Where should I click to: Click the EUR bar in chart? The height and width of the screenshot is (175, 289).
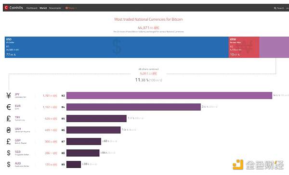click(x=133, y=107)
